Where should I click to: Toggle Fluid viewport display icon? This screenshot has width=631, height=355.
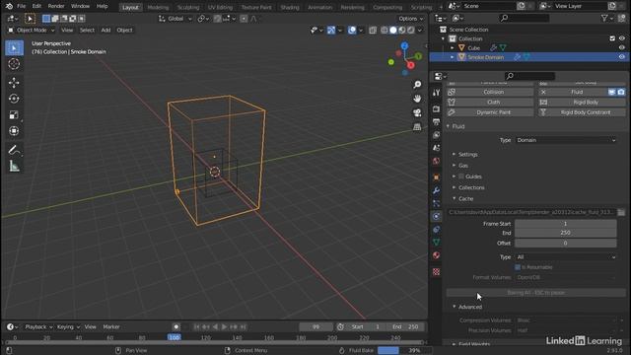(x=612, y=92)
